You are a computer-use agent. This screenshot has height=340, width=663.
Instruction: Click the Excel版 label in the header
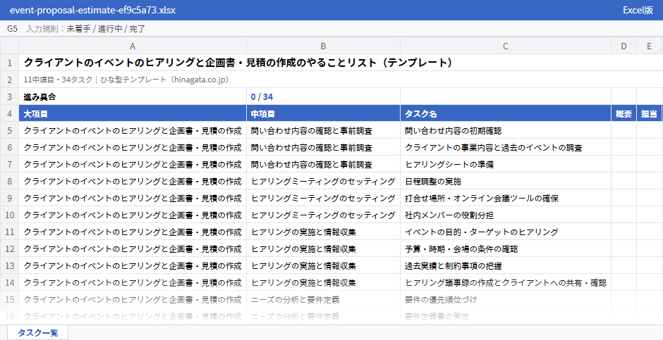coord(638,10)
